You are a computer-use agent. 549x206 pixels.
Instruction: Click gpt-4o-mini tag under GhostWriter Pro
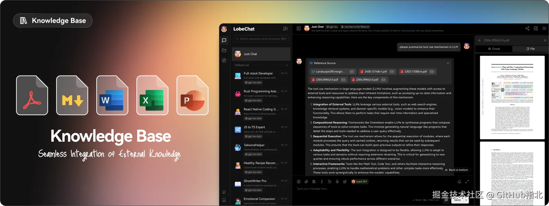[253, 190]
